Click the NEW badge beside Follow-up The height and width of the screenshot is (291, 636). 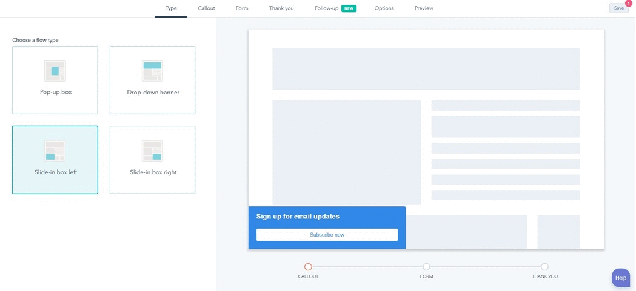point(349,8)
